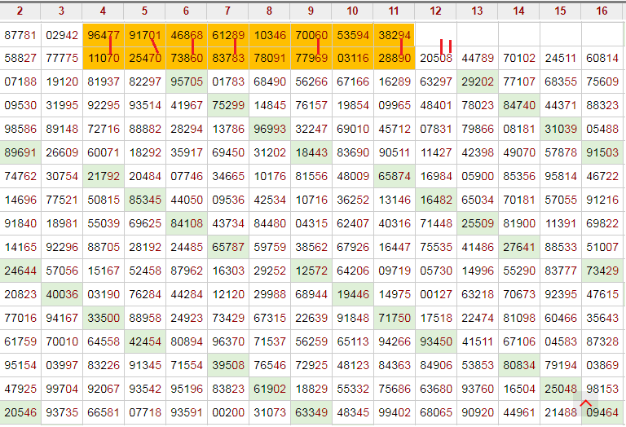Viewport: 626px width, 427px height.
Task: Select green highlighted cell 95705
Action: click(187, 81)
